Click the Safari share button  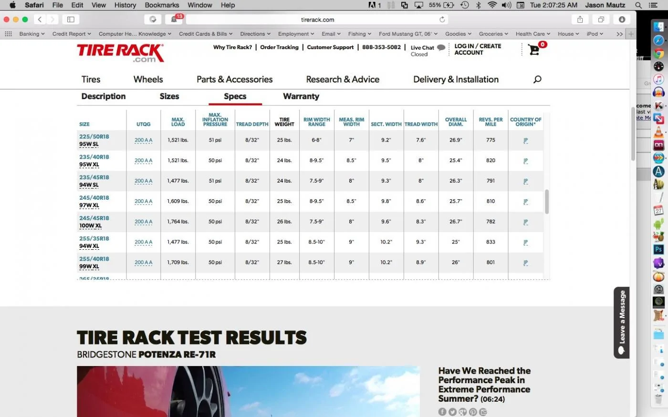point(580,20)
